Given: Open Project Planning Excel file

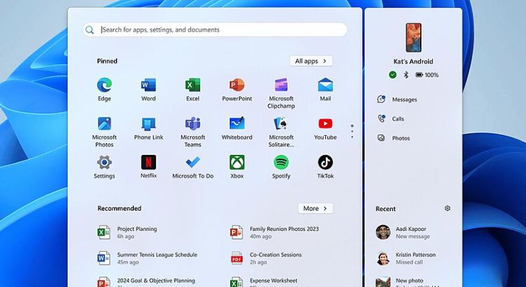Looking at the screenshot, I should tap(128, 232).
